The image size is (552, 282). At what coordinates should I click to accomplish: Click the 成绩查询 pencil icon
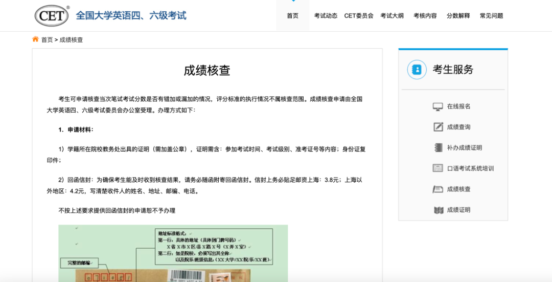(438, 127)
